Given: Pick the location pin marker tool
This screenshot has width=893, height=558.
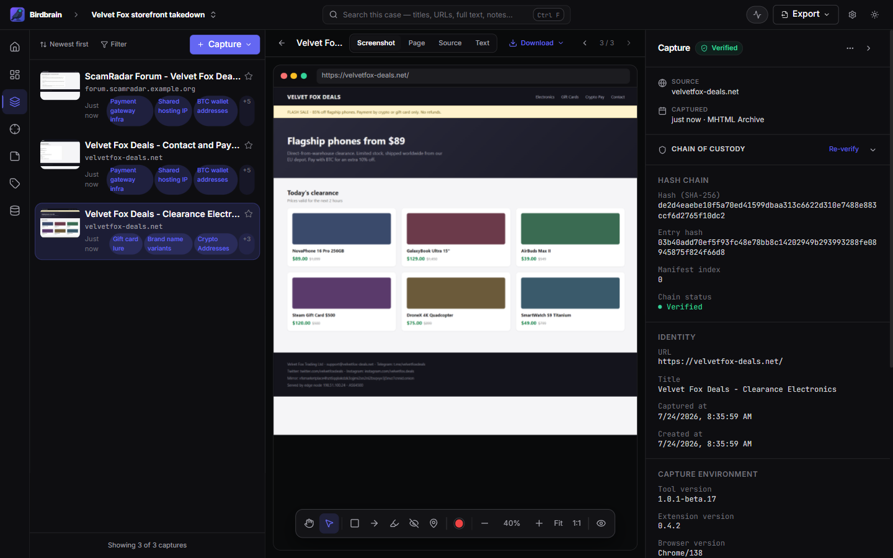Looking at the screenshot, I should [434, 523].
